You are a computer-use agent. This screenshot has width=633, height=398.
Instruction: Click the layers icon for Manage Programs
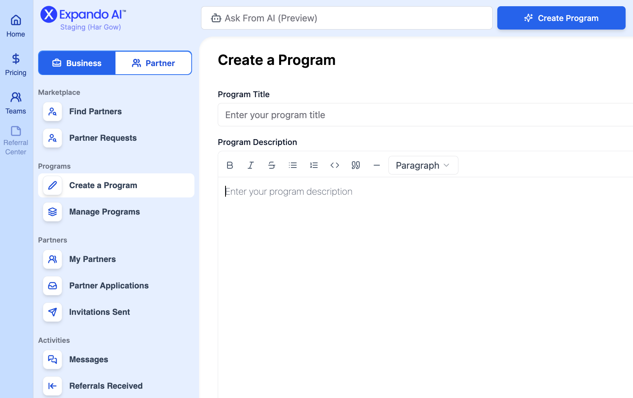52,212
